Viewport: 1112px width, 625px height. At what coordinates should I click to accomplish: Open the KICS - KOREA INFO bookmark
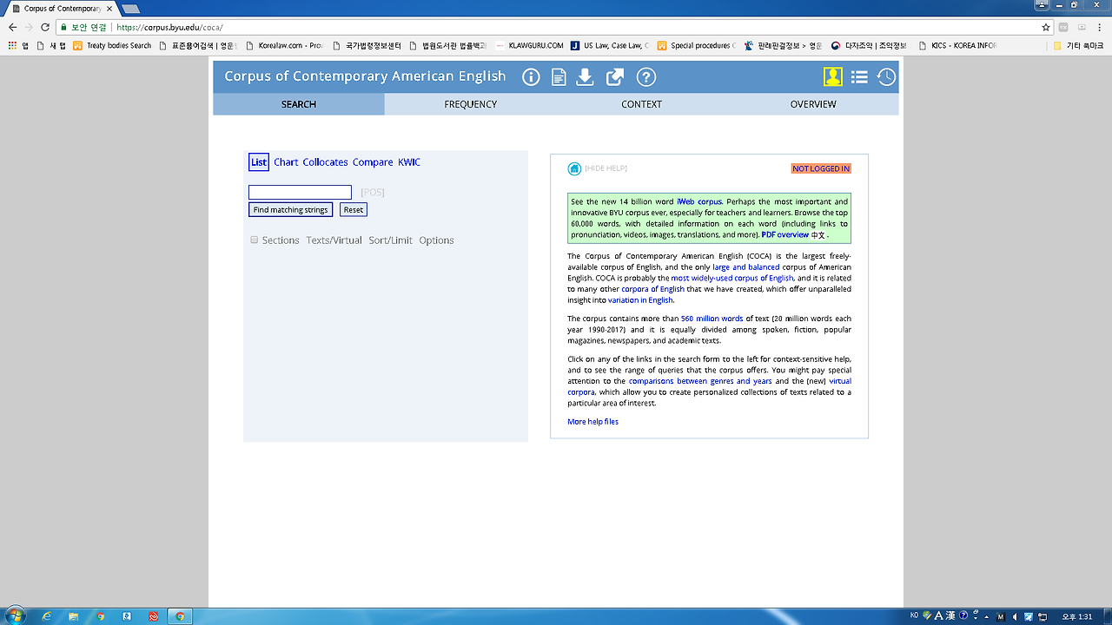[x=956, y=45]
